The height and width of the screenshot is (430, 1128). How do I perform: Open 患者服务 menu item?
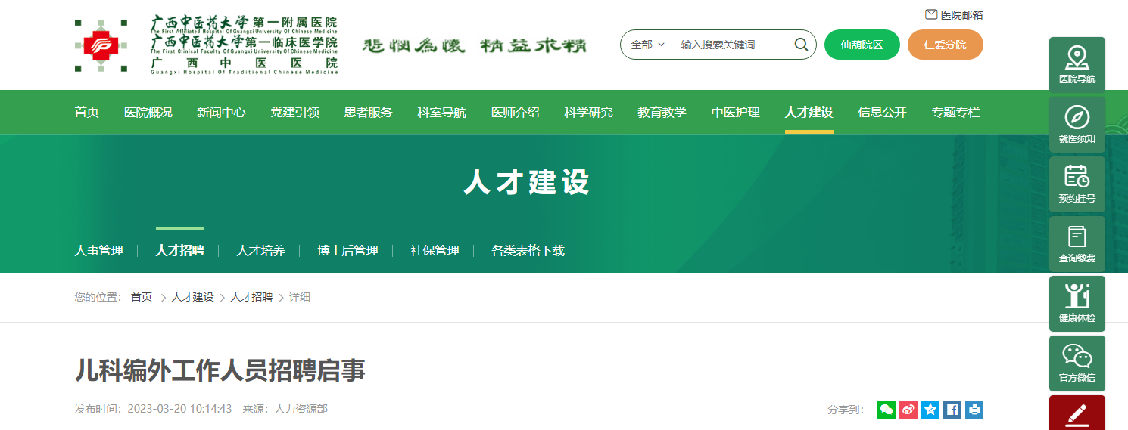point(369,112)
